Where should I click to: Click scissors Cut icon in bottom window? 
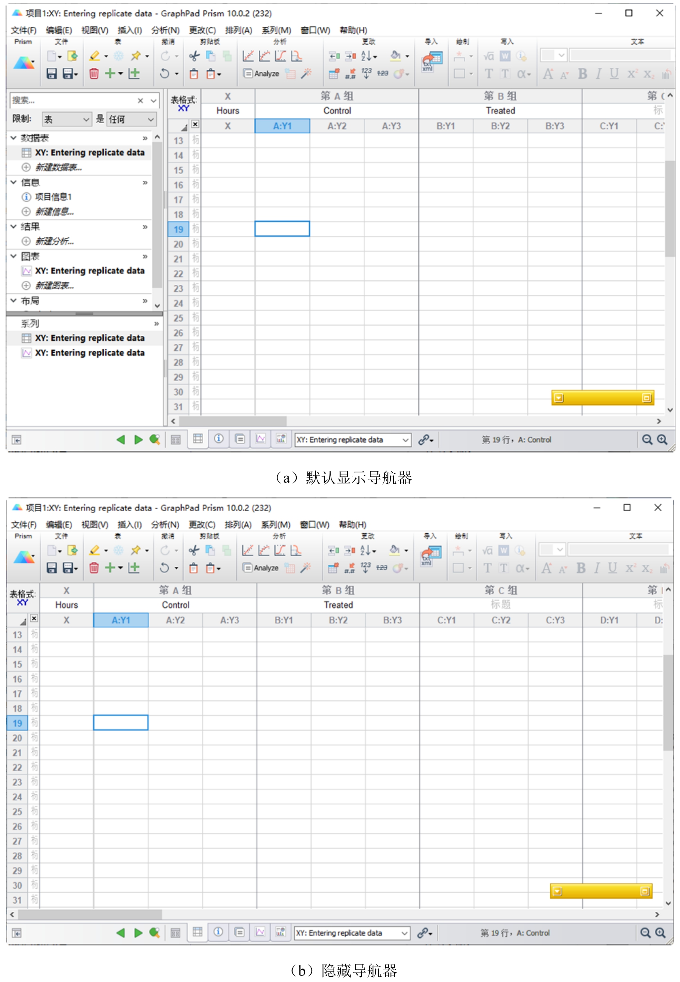194,550
